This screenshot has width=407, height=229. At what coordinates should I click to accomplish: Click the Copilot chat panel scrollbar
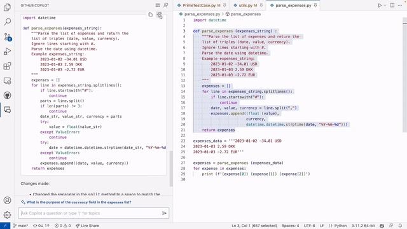point(171,169)
